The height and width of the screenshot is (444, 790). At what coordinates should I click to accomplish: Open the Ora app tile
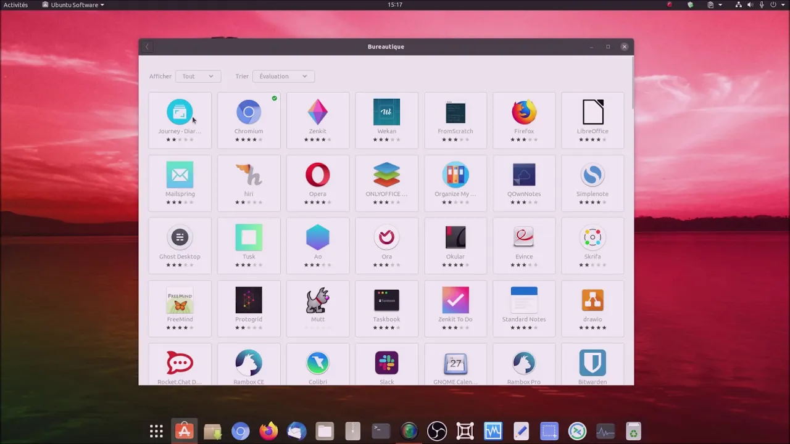tap(386, 246)
